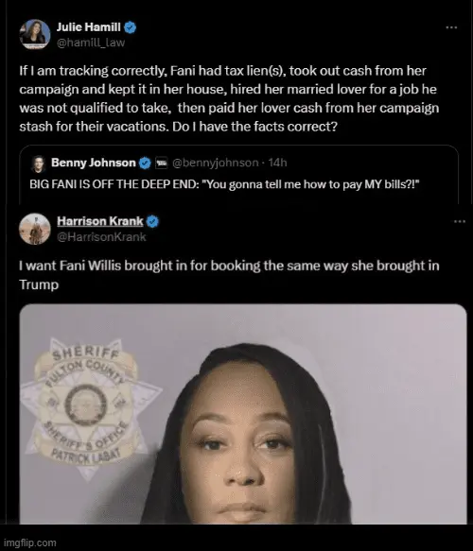Click Harrison Krank's verified badge
This screenshot has width=473, height=551.
click(x=152, y=221)
